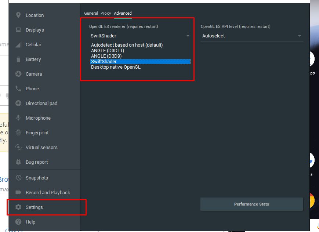Show Directional pad controls
The image size is (319, 232).
point(44,103)
